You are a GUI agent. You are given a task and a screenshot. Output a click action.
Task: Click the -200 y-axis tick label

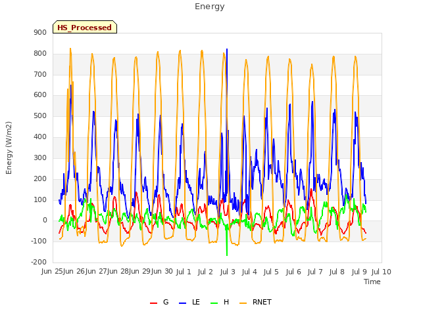tap(39, 262)
